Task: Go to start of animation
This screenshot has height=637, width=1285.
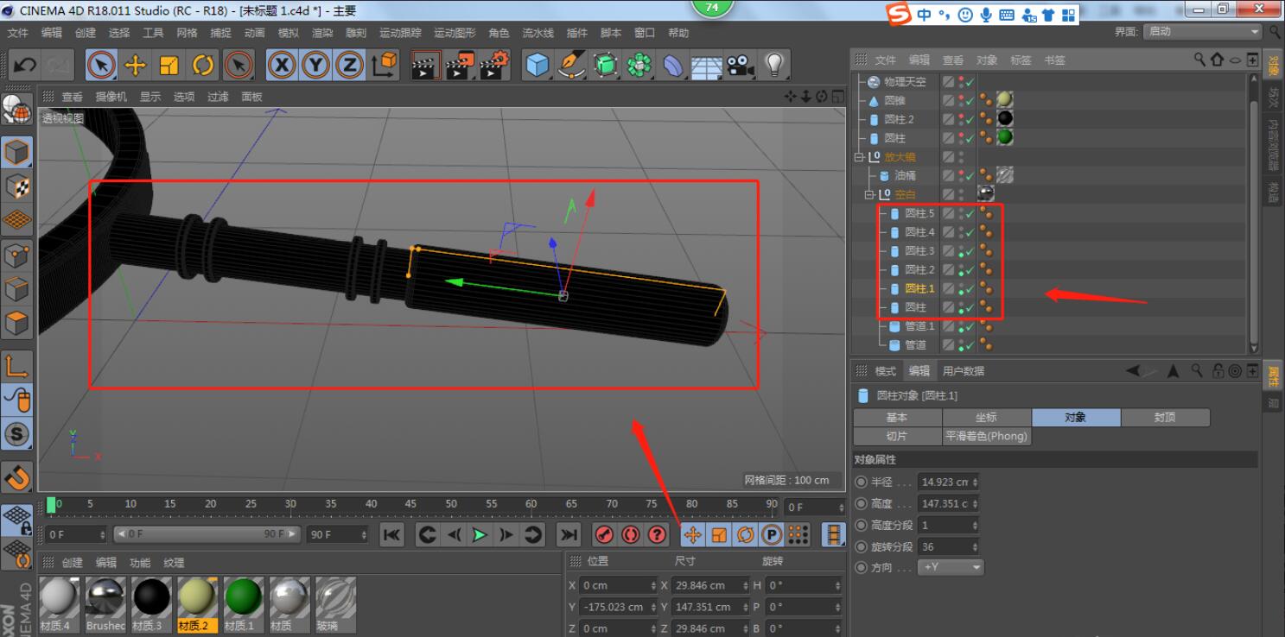Action: pyautogui.click(x=391, y=535)
